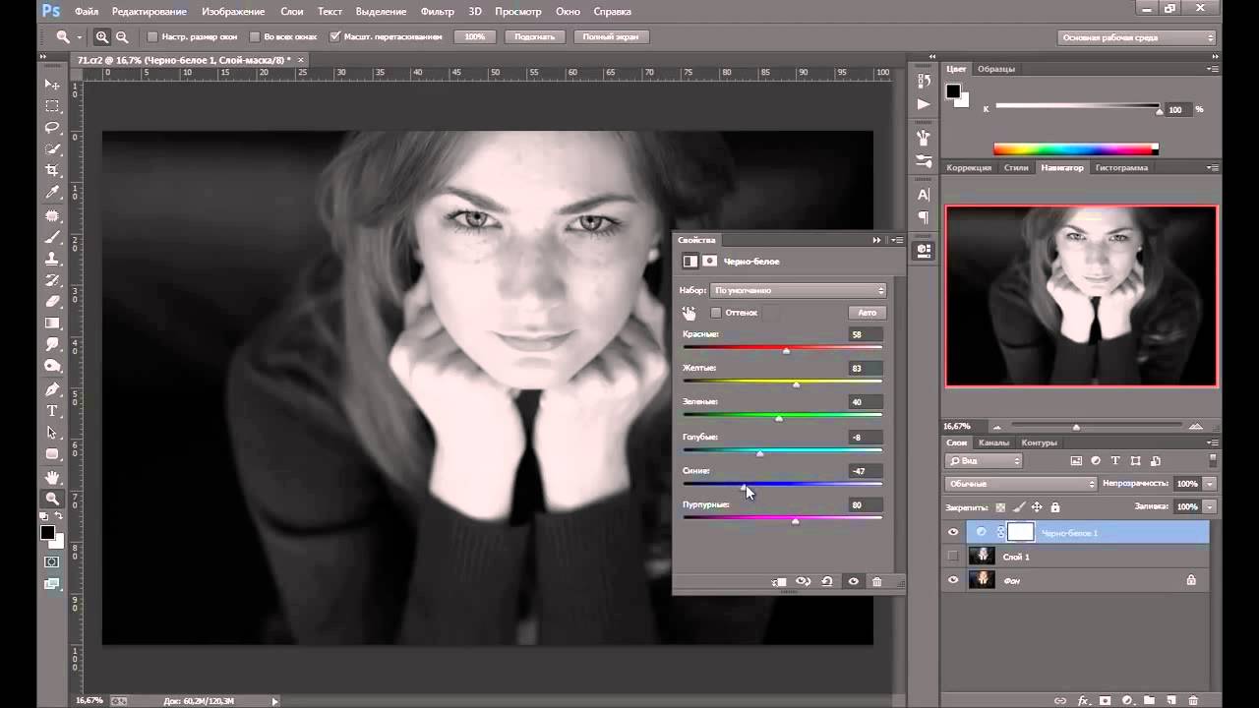Switch to the Гистограмма tab
The height and width of the screenshot is (708, 1259).
pyautogui.click(x=1120, y=167)
